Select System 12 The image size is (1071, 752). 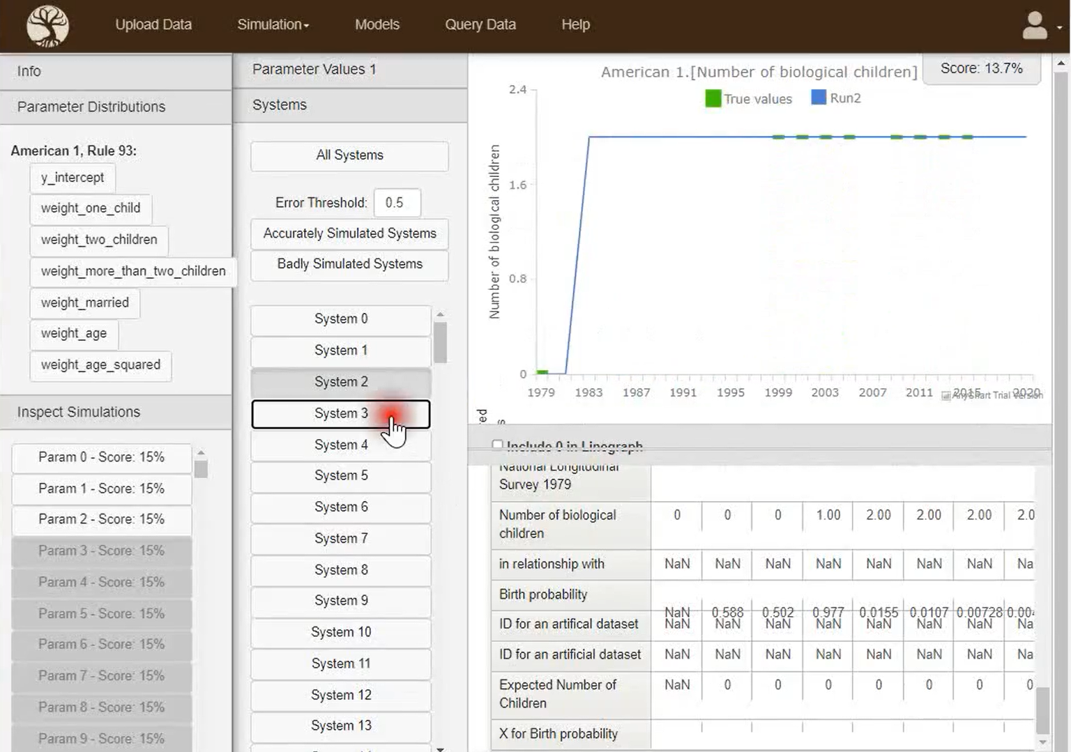coord(341,695)
